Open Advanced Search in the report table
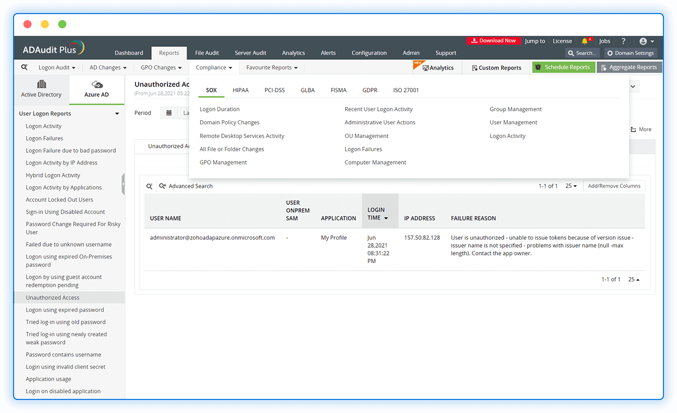 coord(185,185)
